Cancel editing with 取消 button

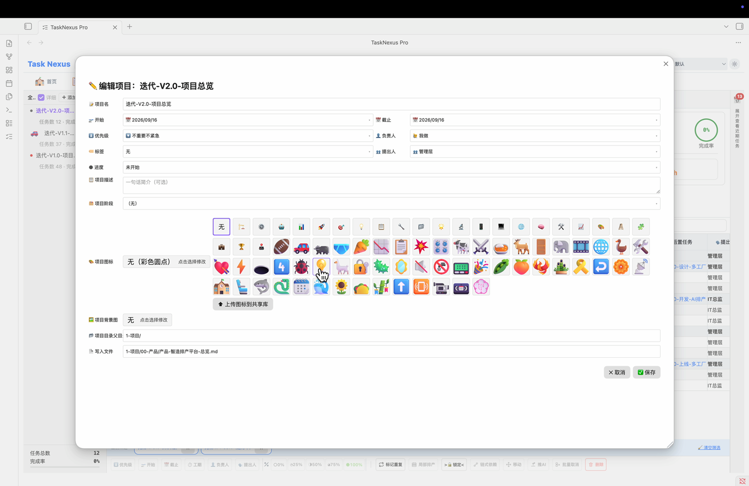click(x=617, y=372)
